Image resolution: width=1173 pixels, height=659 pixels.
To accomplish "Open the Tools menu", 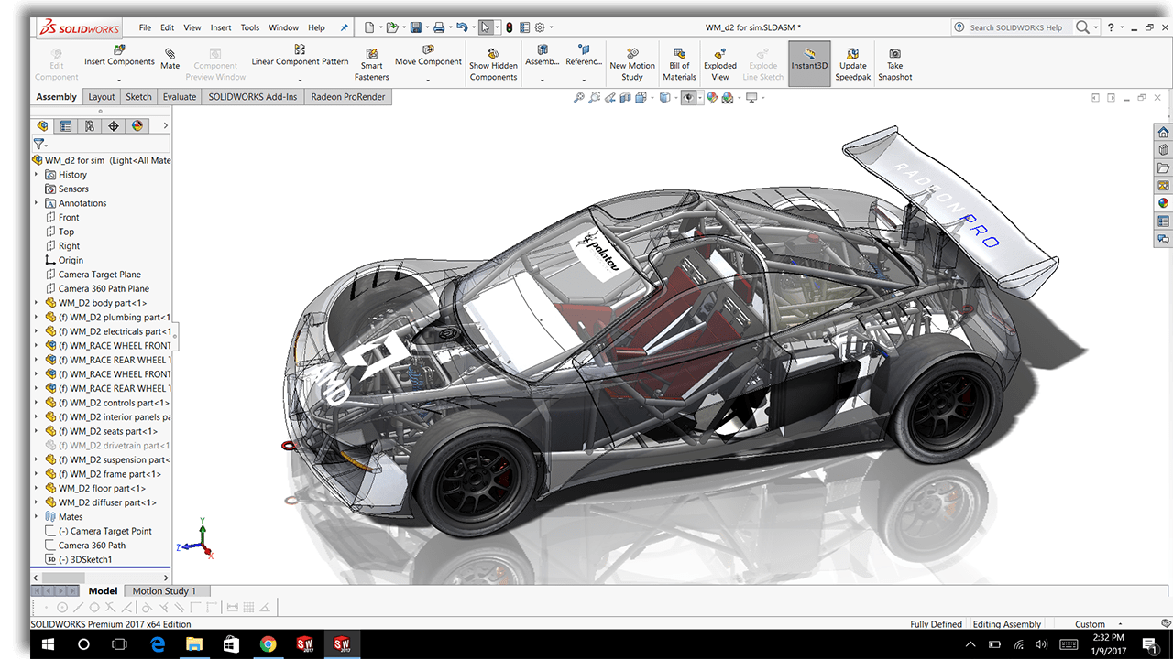I will [x=250, y=27].
